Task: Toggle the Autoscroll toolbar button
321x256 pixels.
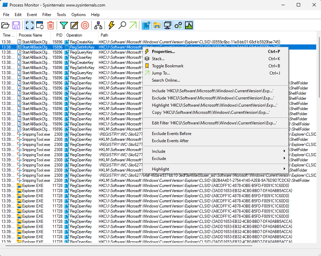Action: pos(40,25)
